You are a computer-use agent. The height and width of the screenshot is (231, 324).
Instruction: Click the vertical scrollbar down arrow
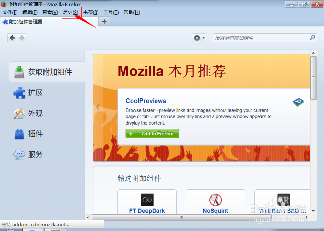pos(313,211)
